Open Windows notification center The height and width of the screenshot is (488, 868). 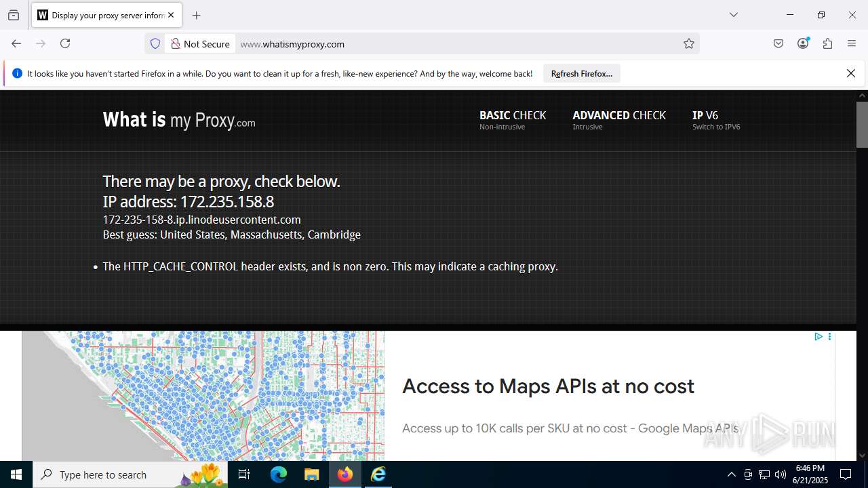pos(846,474)
